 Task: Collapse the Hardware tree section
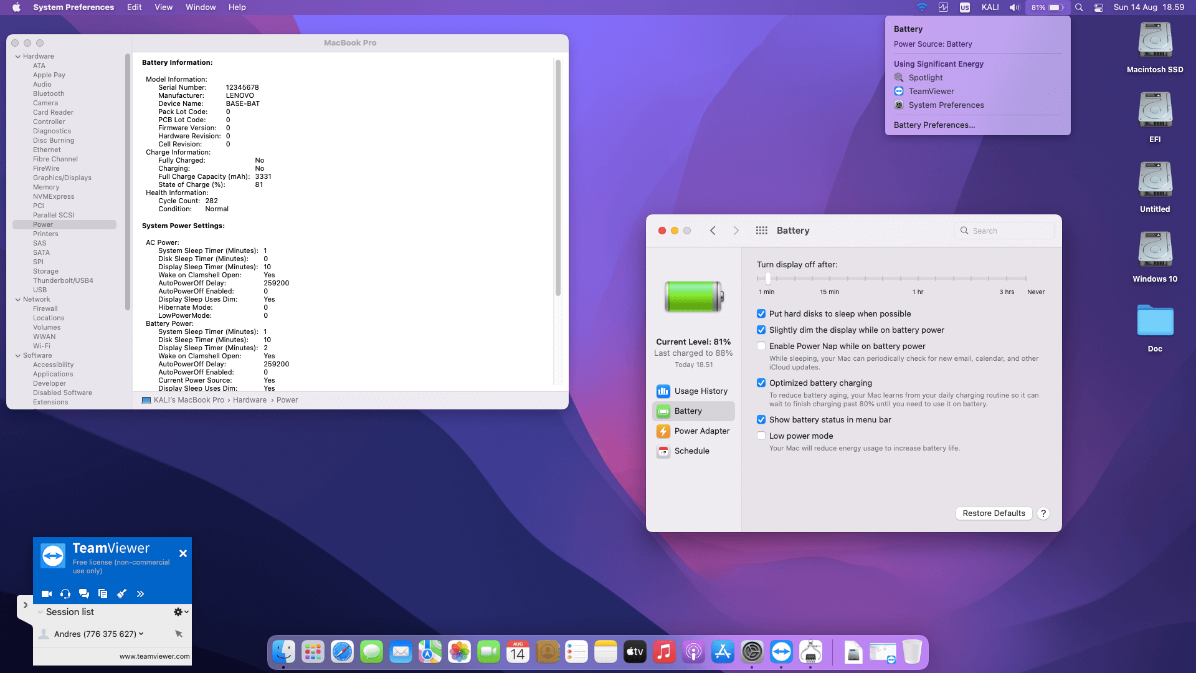(x=18, y=57)
